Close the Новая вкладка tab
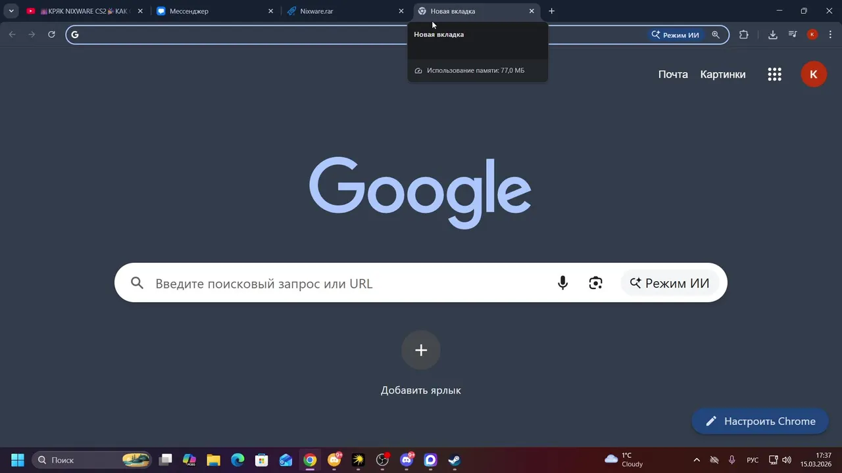 pyautogui.click(x=532, y=11)
